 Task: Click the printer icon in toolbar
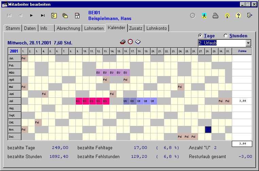click(215, 16)
